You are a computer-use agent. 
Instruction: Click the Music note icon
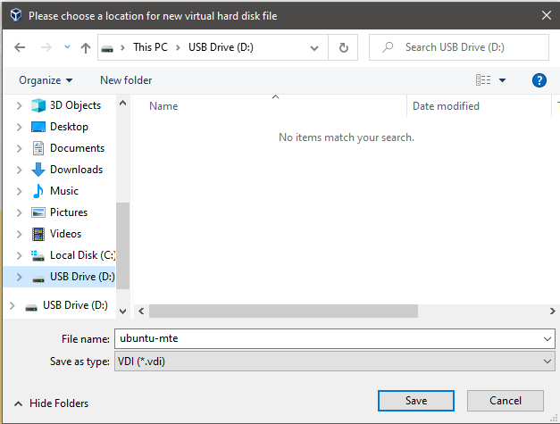point(38,191)
